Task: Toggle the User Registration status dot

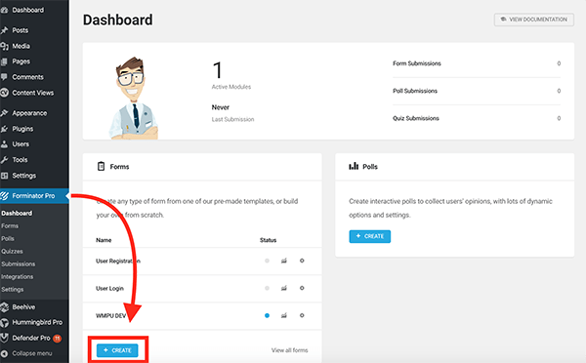Action: coord(267,261)
